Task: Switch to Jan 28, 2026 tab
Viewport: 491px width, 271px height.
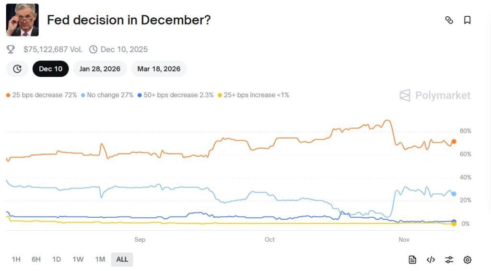Action: 100,69
